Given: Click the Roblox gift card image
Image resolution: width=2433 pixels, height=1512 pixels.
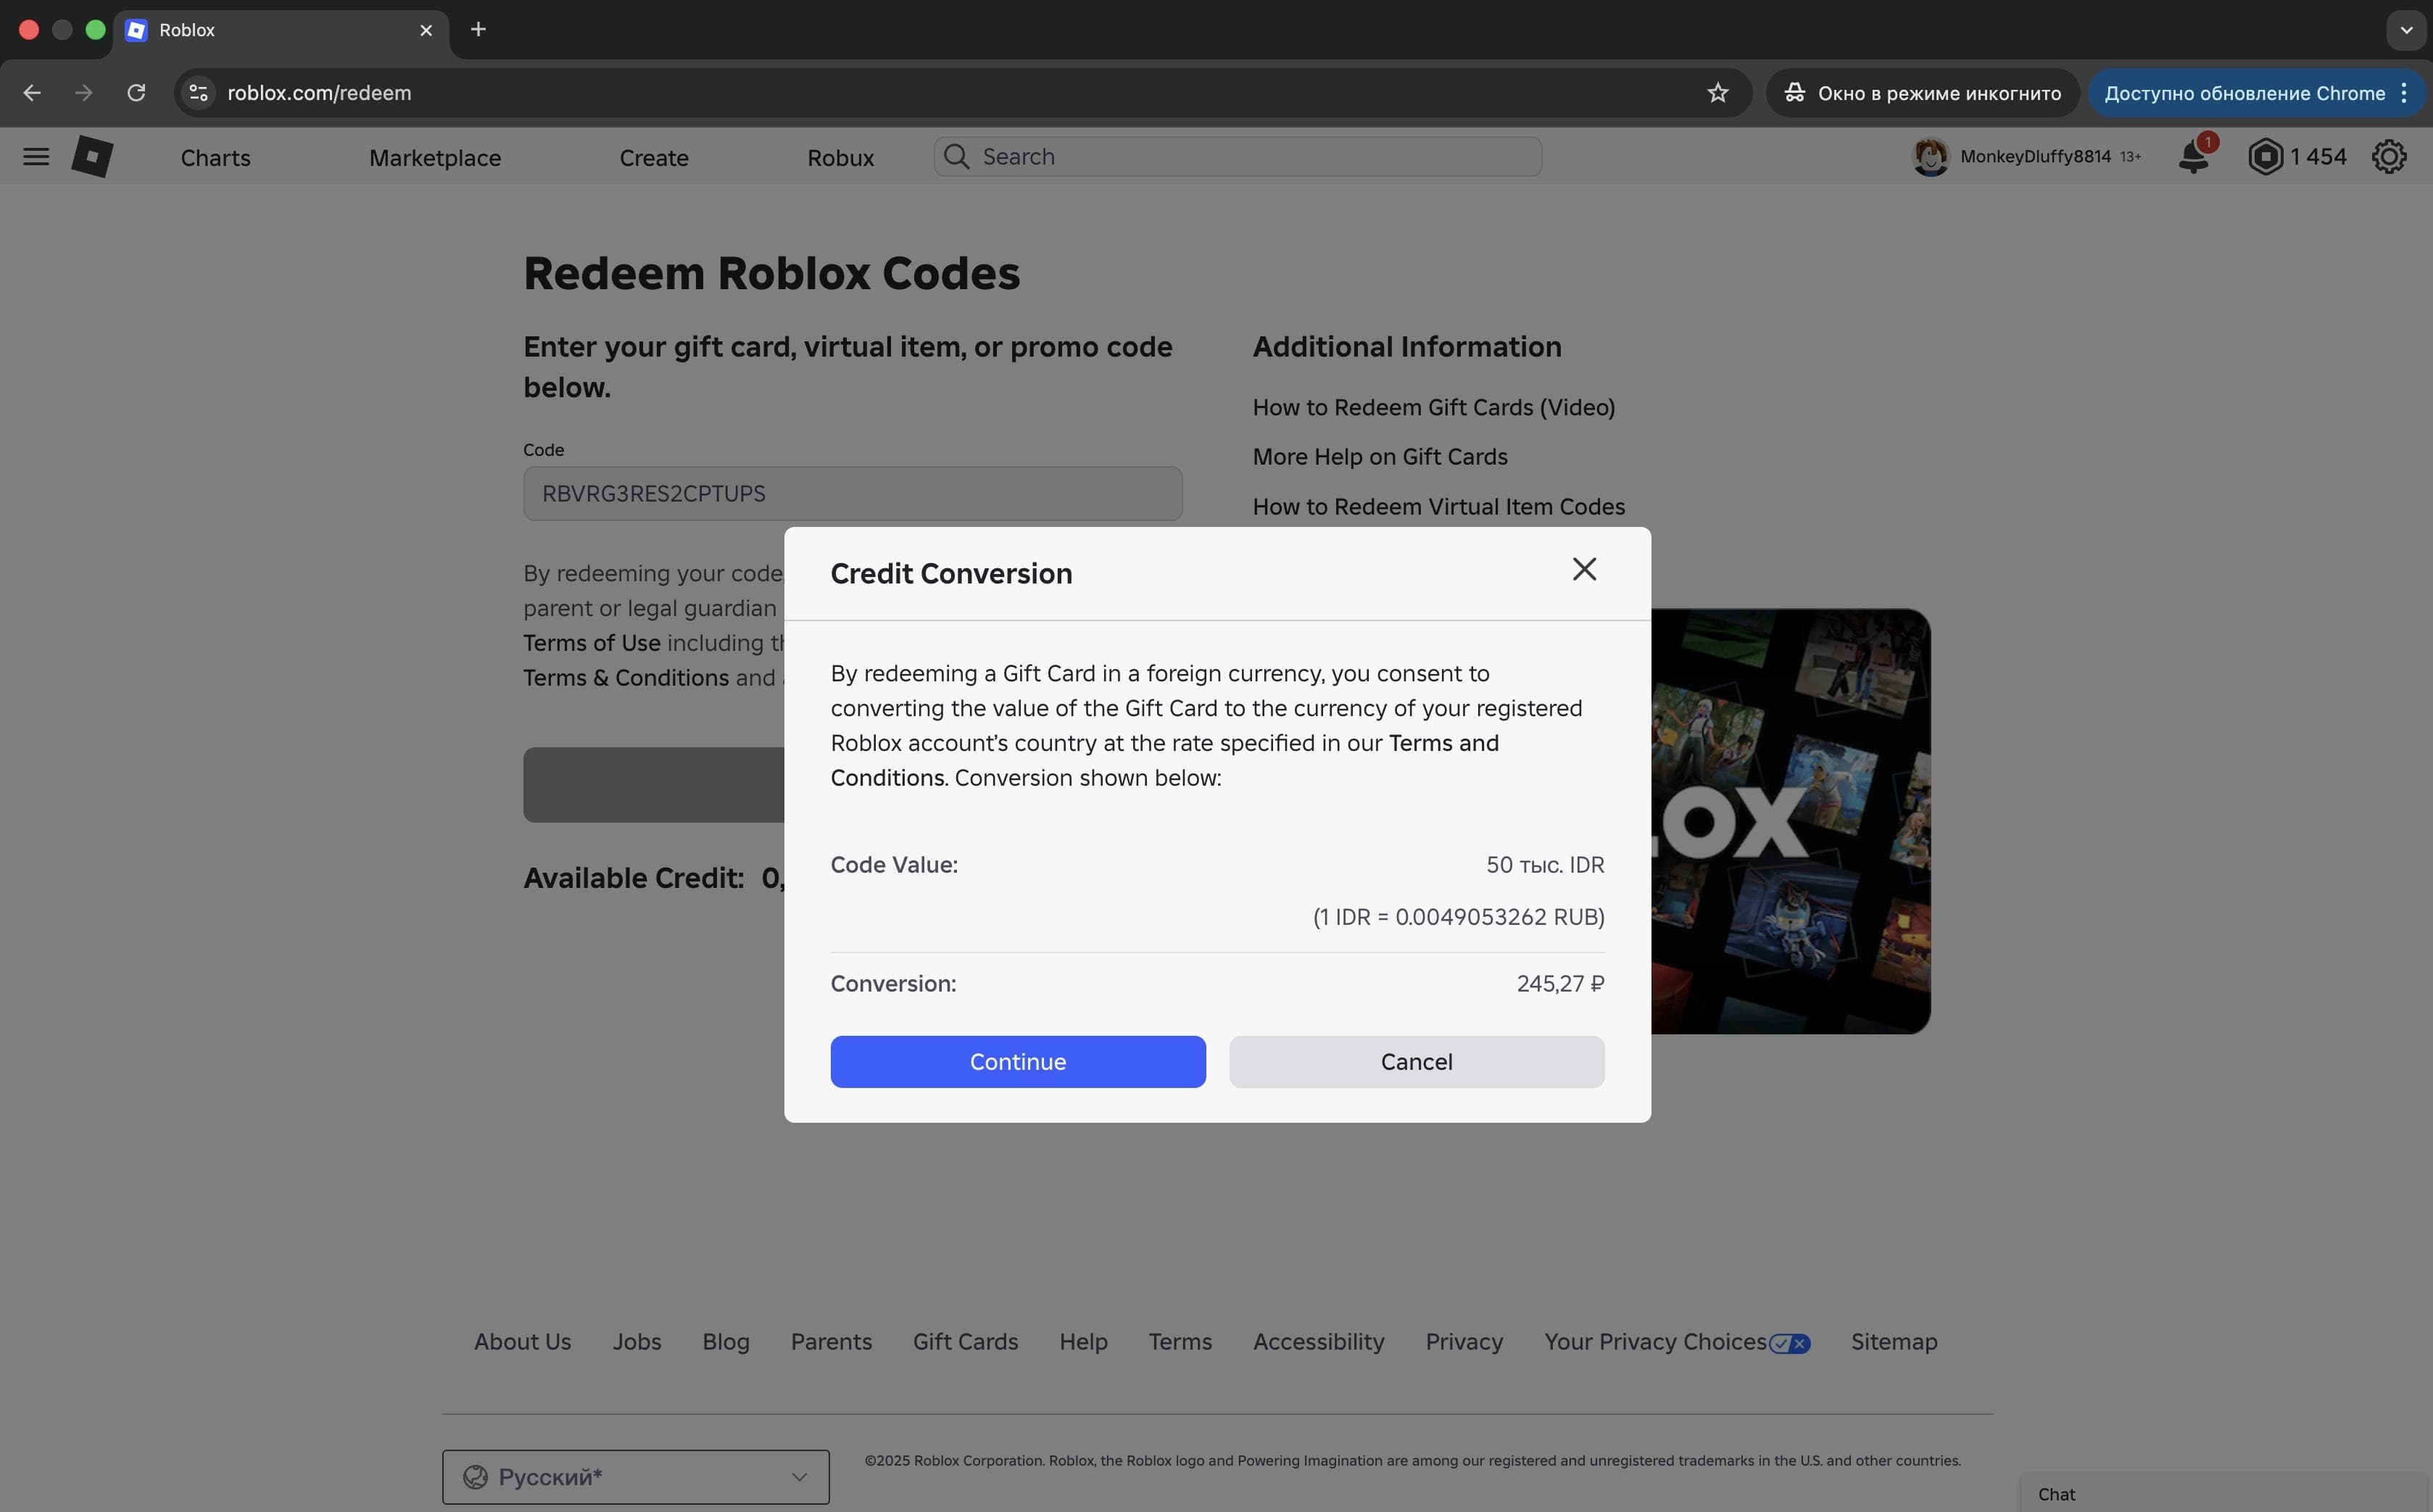Looking at the screenshot, I should (x=1790, y=821).
